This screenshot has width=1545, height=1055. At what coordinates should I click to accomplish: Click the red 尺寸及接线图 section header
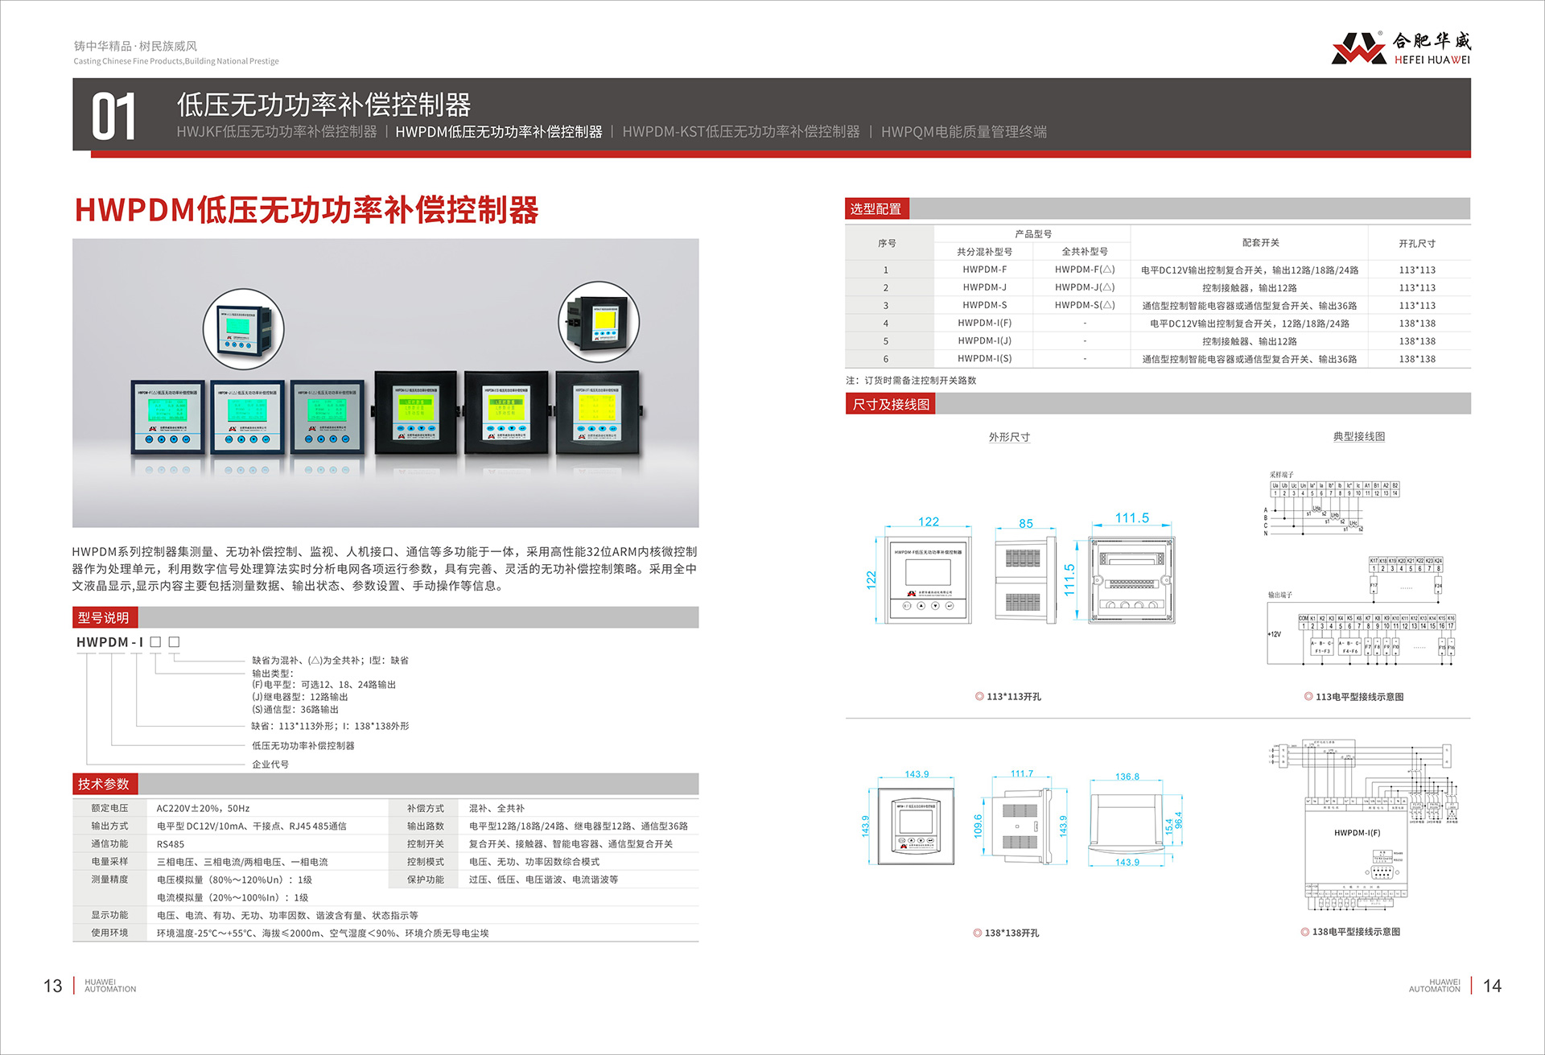coord(890,404)
